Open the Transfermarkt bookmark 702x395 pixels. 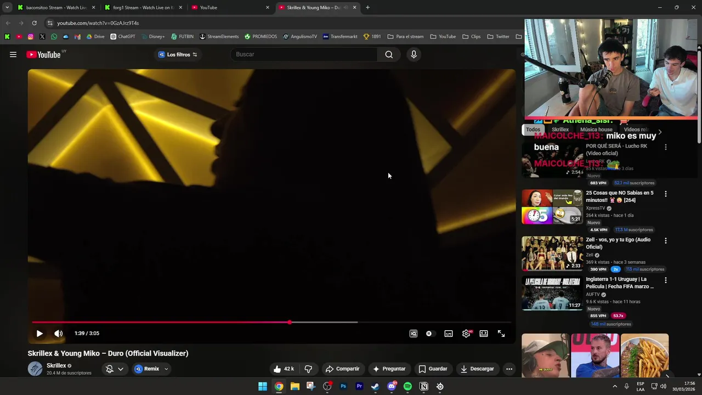[340, 37]
